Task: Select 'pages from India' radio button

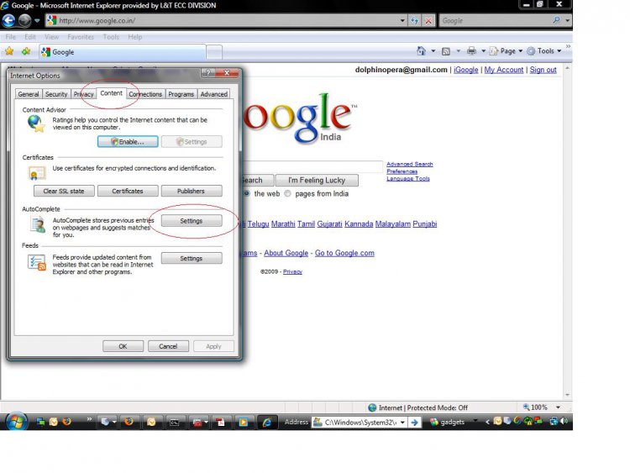Action: pyautogui.click(x=288, y=193)
